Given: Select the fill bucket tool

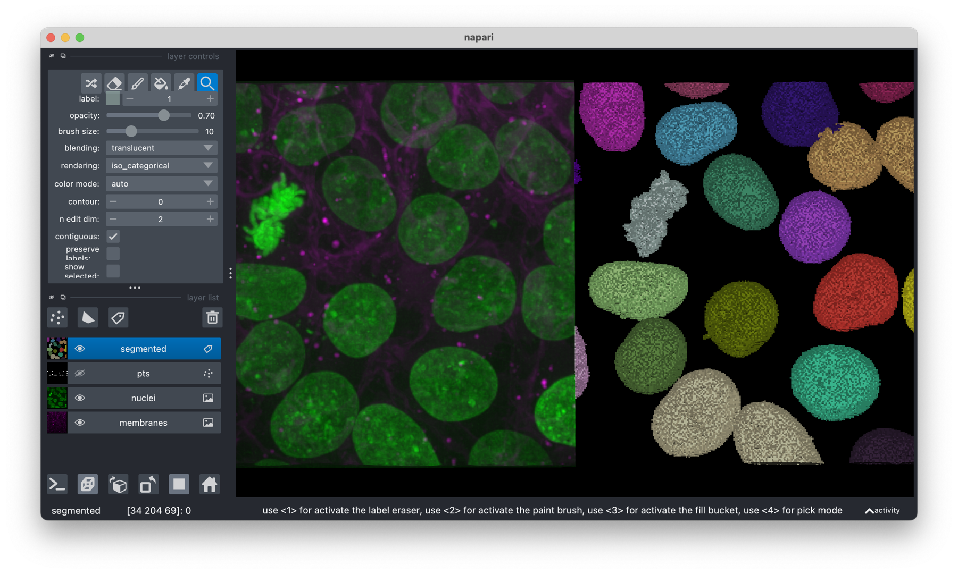Looking at the screenshot, I should tap(161, 83).
